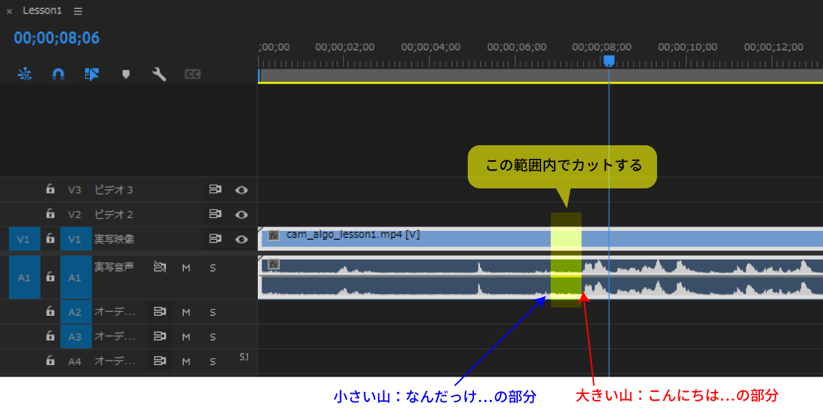Solo the A3 audio track
Viewport: 823px width, 411px height.
pos(213,337)
